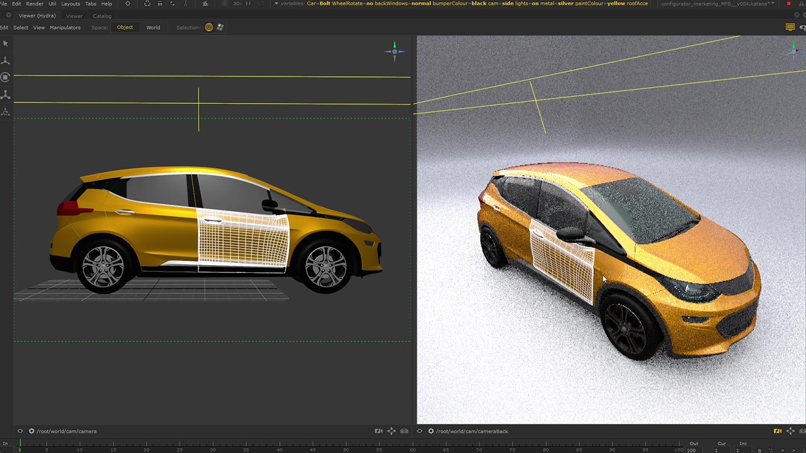Click the circular arrows icon in top toolbar
The width and height of the screenshot is (806, 453).
[147, 4]
